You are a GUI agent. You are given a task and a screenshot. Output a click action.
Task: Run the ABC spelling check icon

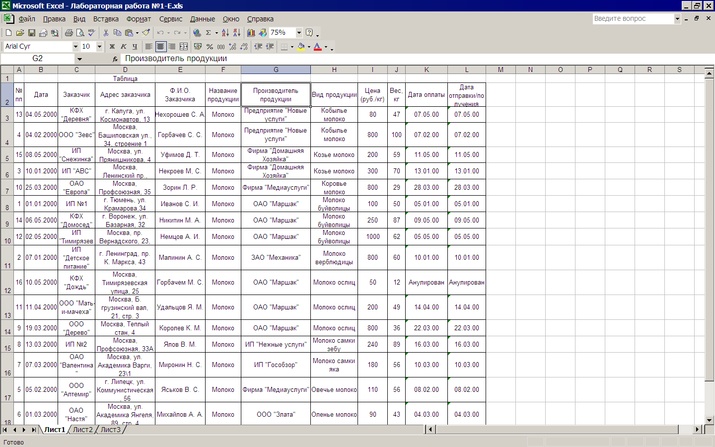click(x=91, y=33)
